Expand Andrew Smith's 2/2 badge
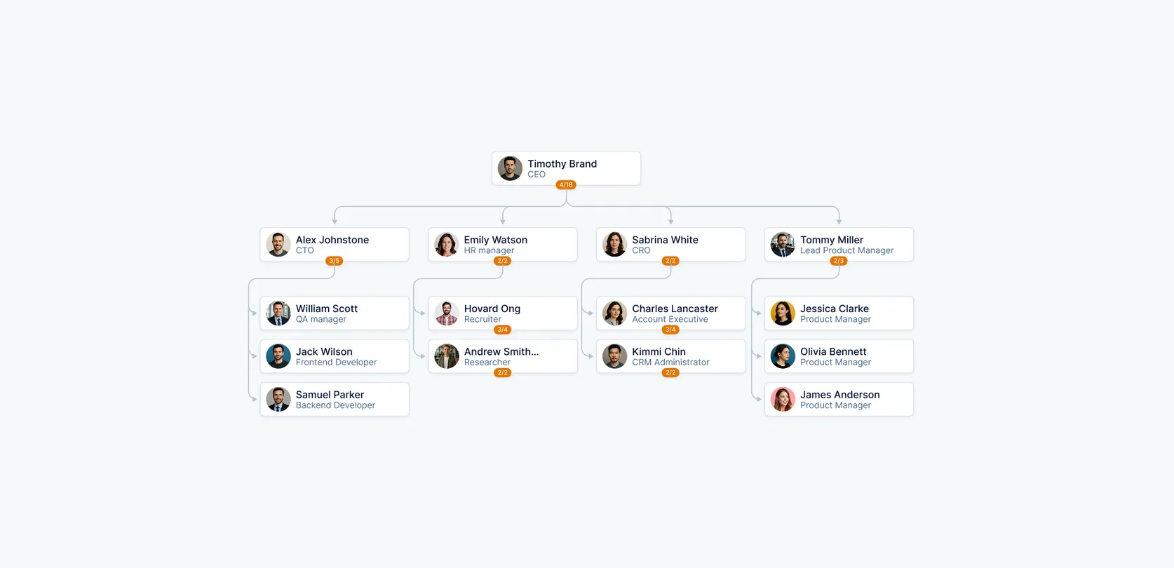Viewport: 1174px width, 568px height. [502, 373]
